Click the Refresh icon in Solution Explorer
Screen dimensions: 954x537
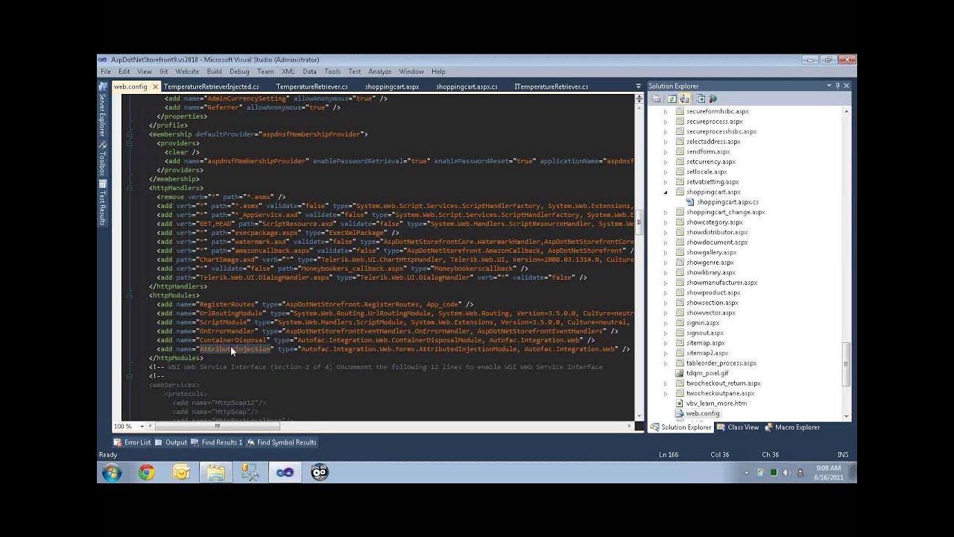(x=672, y=98)
